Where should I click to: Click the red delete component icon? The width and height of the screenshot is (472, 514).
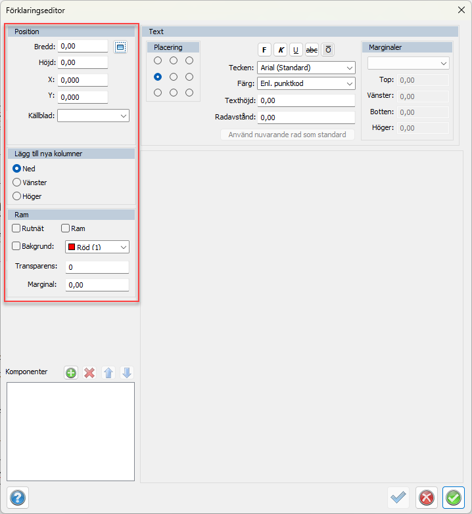[x=89, y=373]
